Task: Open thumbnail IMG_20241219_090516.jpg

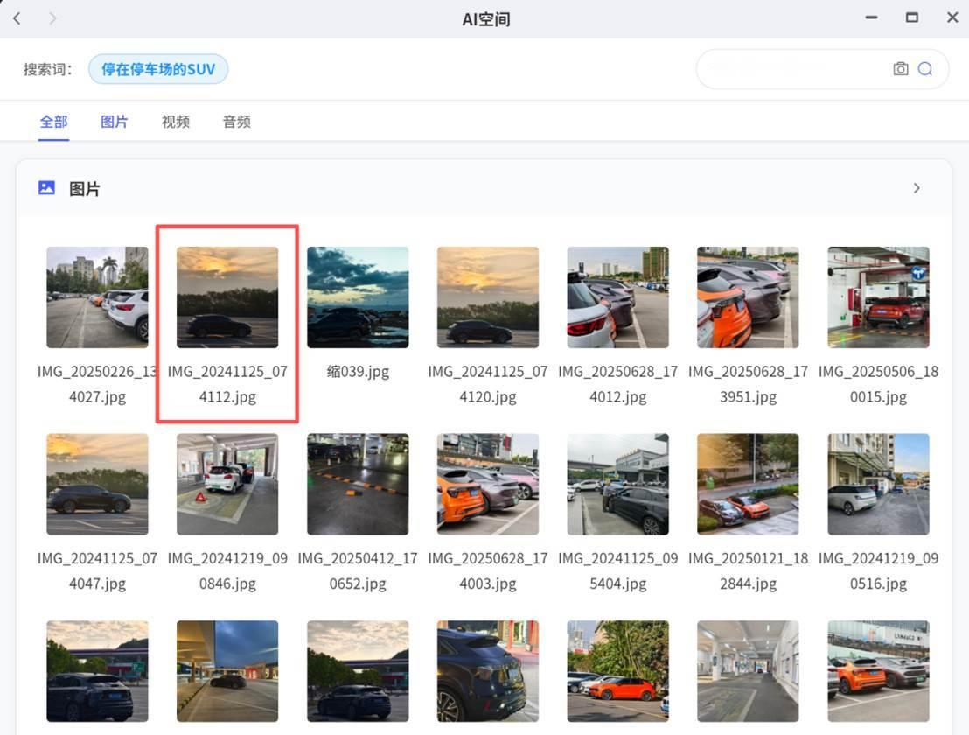Action: 878,484
